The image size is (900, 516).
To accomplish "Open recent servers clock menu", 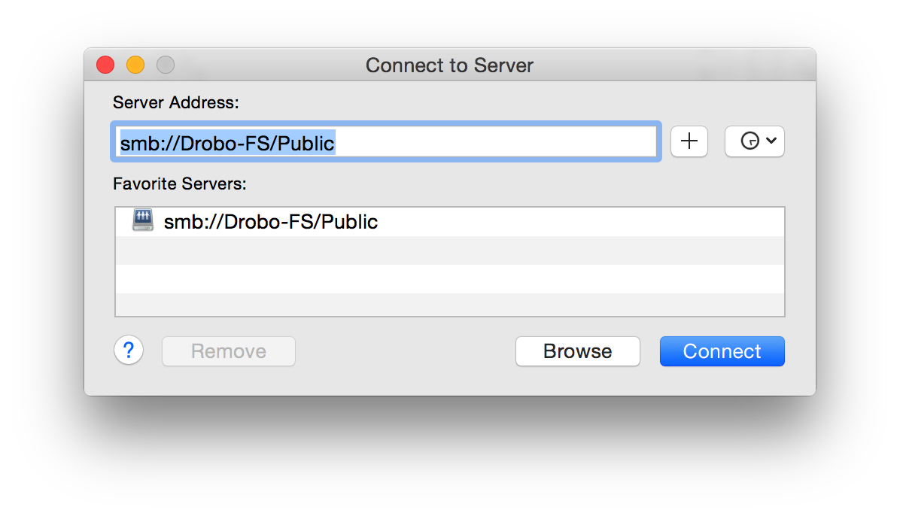I will [754, 141].
